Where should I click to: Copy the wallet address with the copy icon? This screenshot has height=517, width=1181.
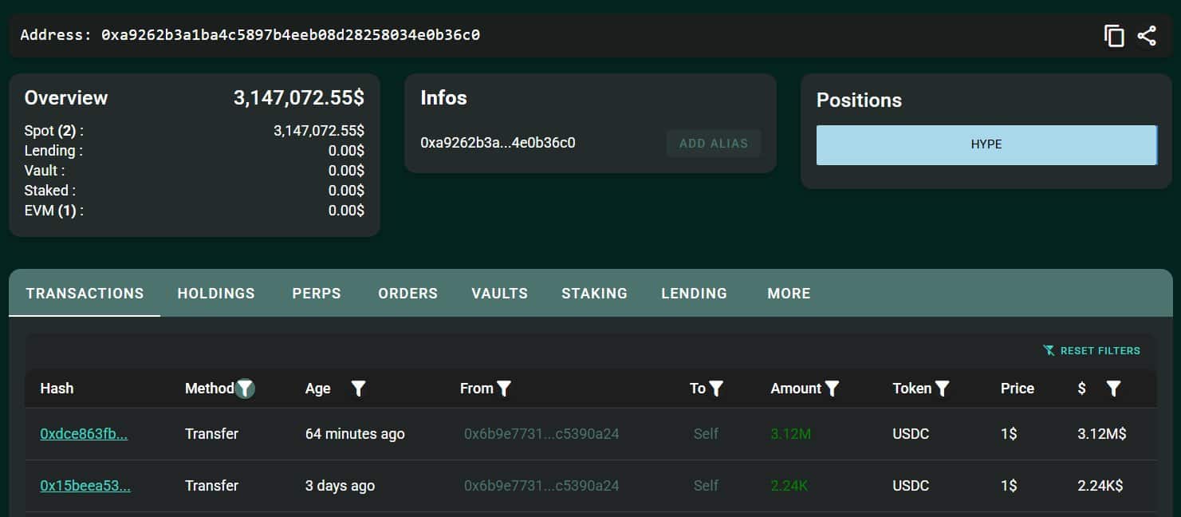(x=1114, y=36)
